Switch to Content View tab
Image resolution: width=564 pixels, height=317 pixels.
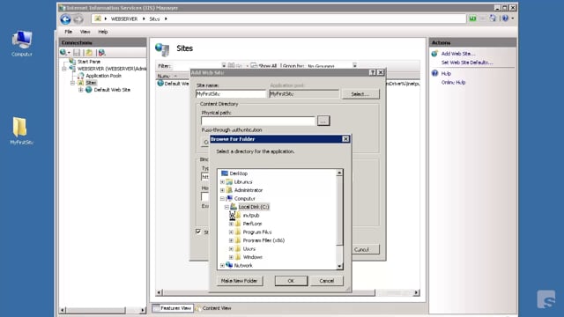[x=213, y=308]
